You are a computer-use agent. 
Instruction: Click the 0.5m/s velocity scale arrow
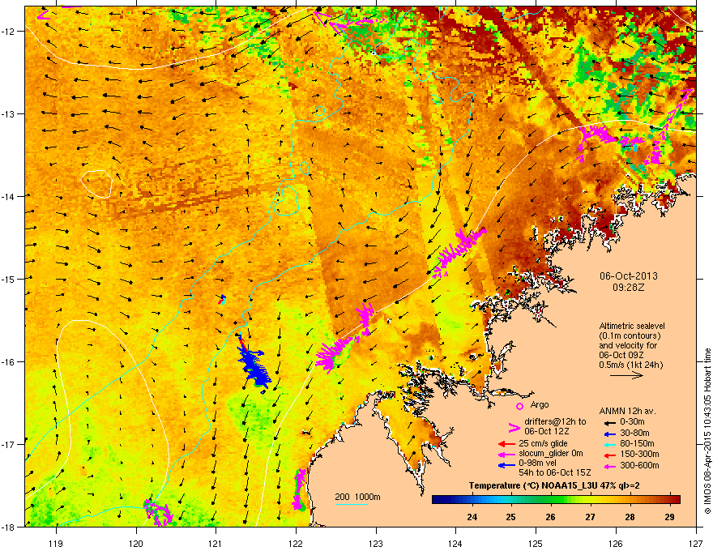[626, 375]
